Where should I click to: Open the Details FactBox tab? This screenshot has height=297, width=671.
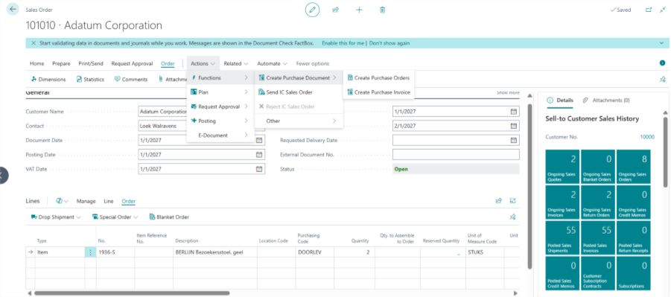[560, 100]
